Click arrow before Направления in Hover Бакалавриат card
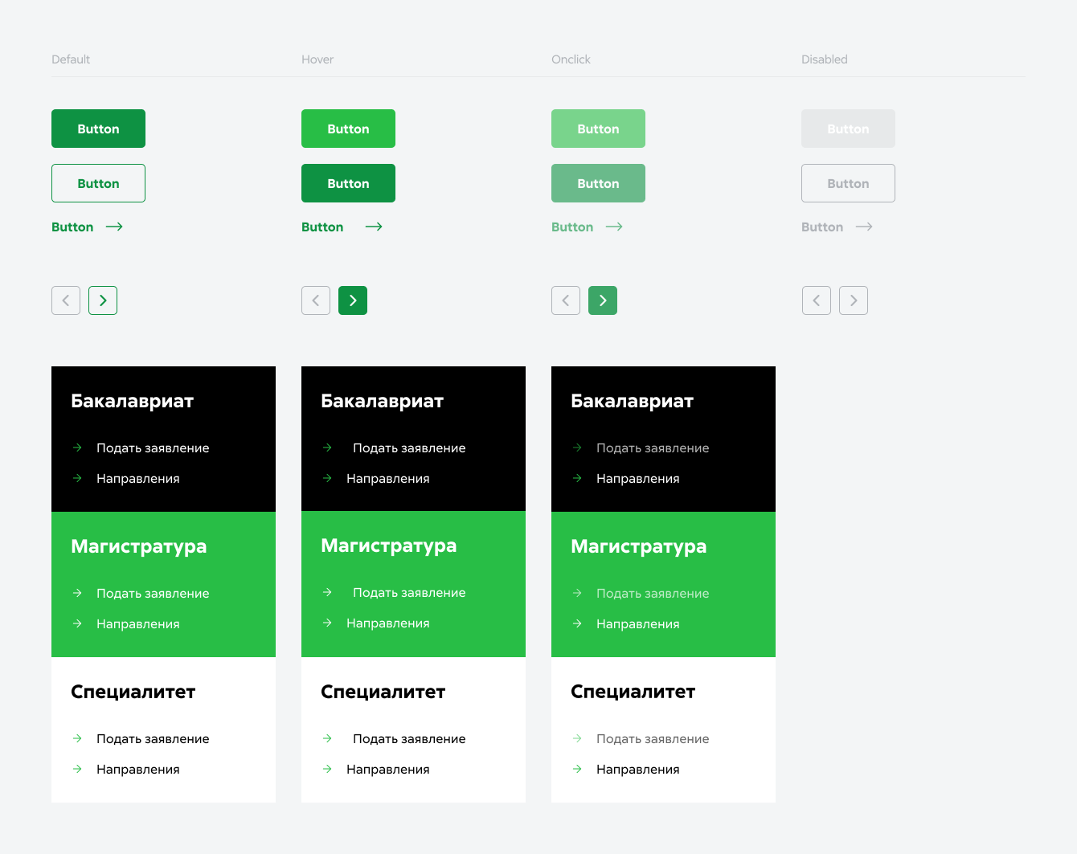The image size is (1077, 854). 327,478
